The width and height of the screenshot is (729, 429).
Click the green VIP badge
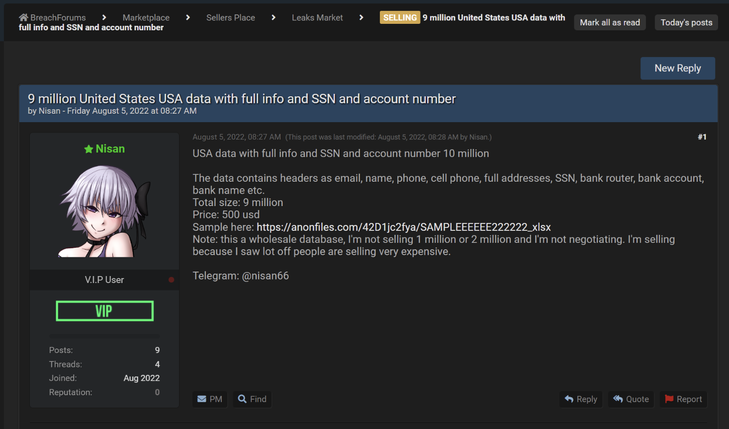pyautogui.click(x=104, y=311)
